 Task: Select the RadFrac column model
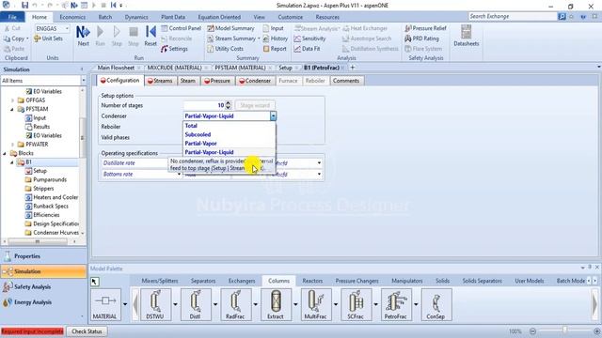[235, 304]
